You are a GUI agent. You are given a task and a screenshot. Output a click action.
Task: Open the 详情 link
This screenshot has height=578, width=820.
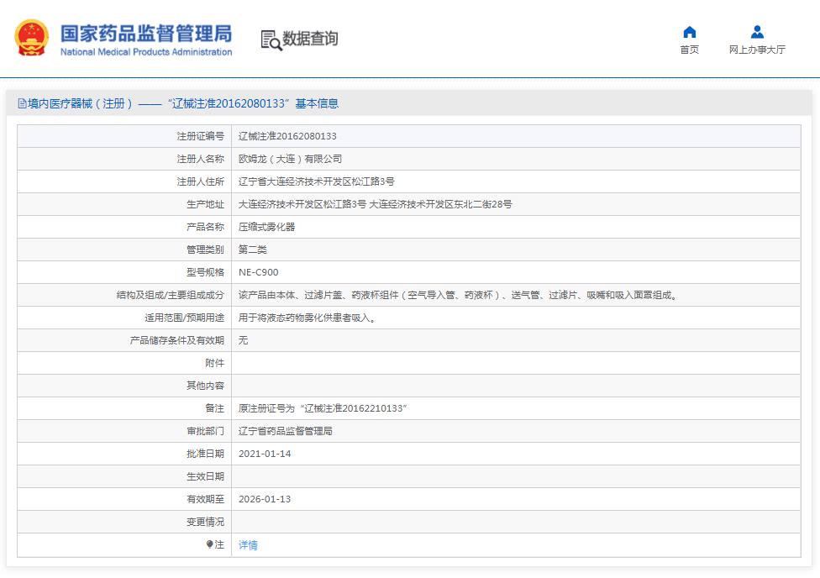click(248, 545)
